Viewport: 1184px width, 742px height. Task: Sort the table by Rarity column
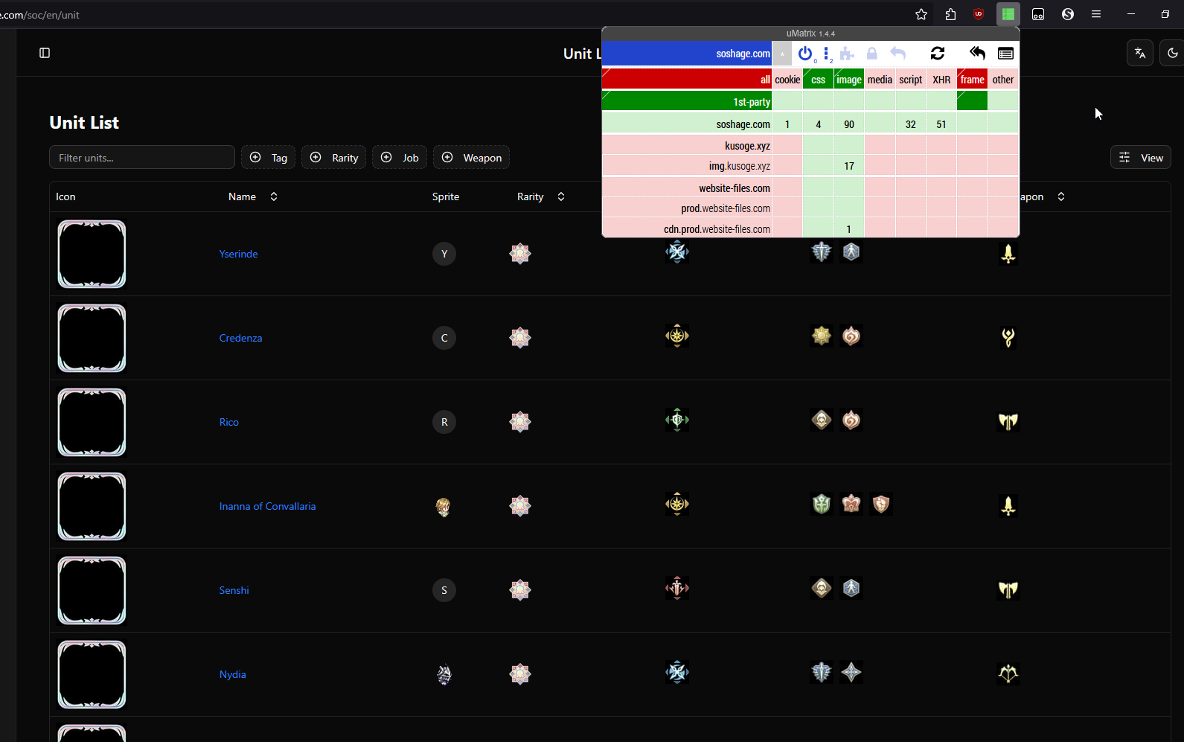coord(541,196)
